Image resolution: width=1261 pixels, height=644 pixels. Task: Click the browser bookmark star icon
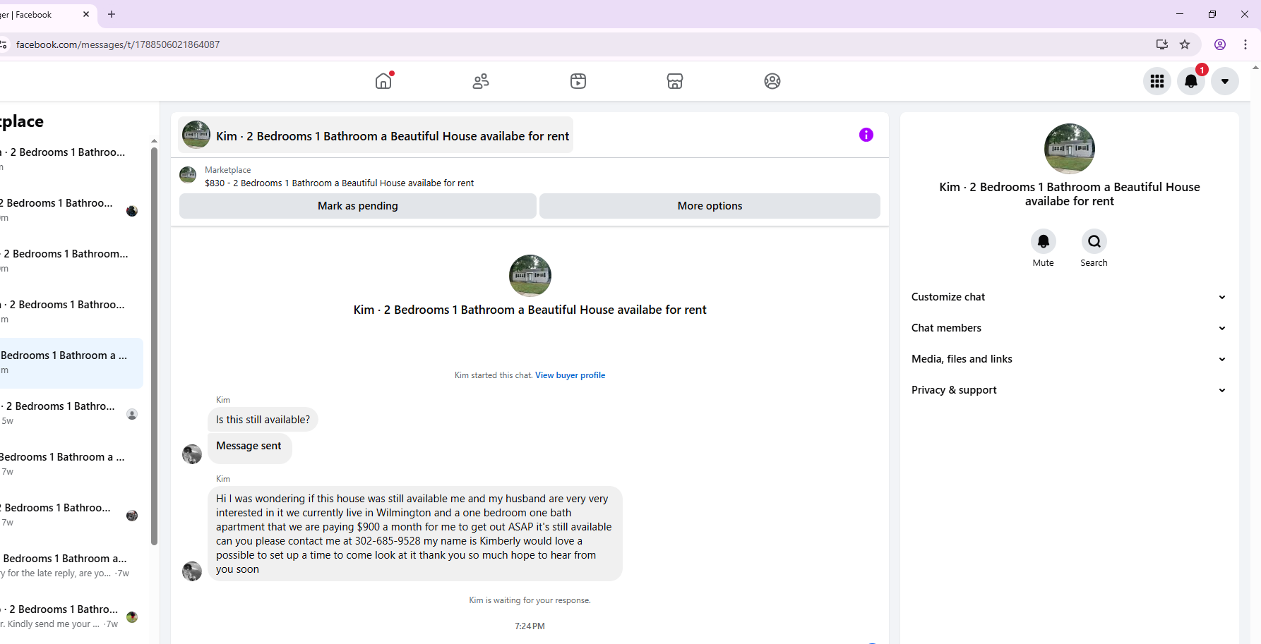click(1185, 44)
